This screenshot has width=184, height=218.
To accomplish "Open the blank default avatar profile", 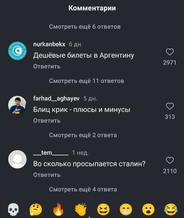I will [x=17, y=159].
